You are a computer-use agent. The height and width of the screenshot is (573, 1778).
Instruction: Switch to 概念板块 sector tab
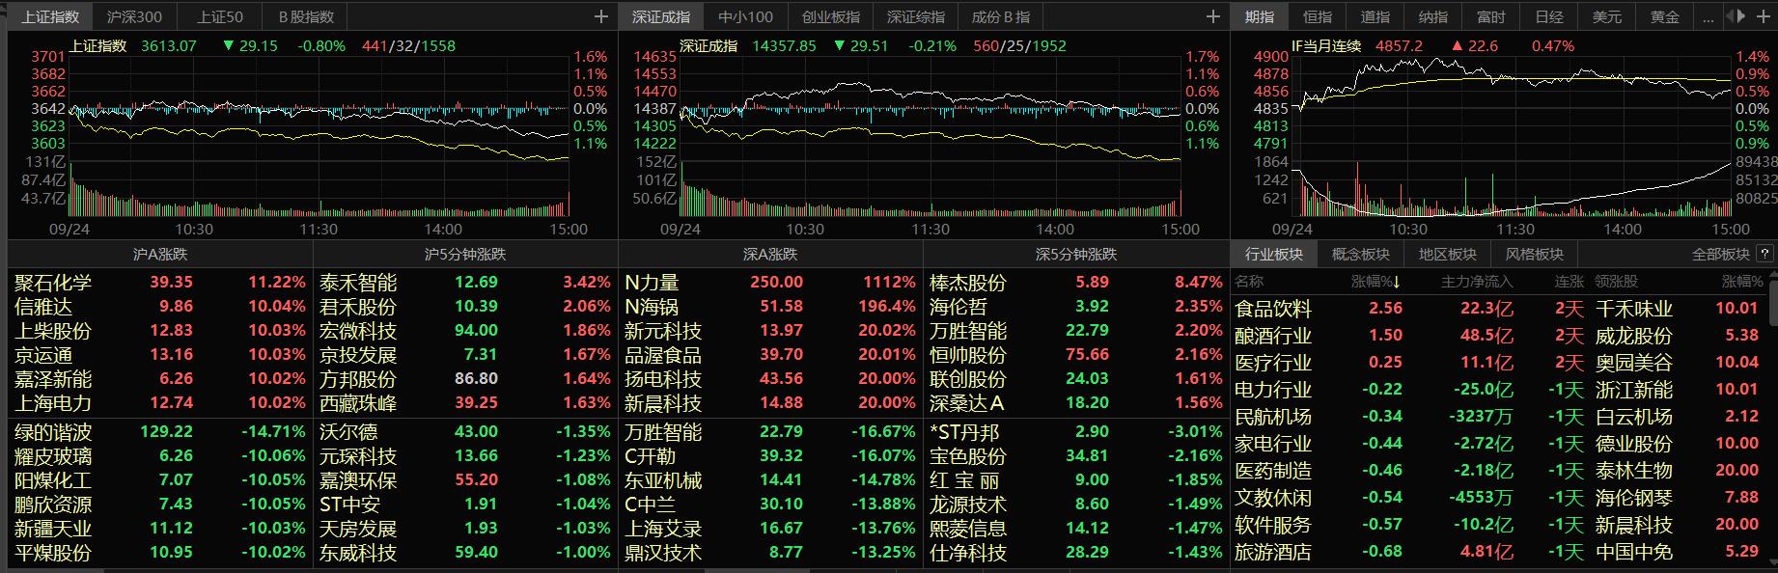tap(1361, 255)
